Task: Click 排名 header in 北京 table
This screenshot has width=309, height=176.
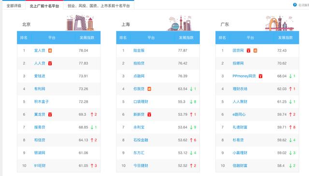Action: 24,38
